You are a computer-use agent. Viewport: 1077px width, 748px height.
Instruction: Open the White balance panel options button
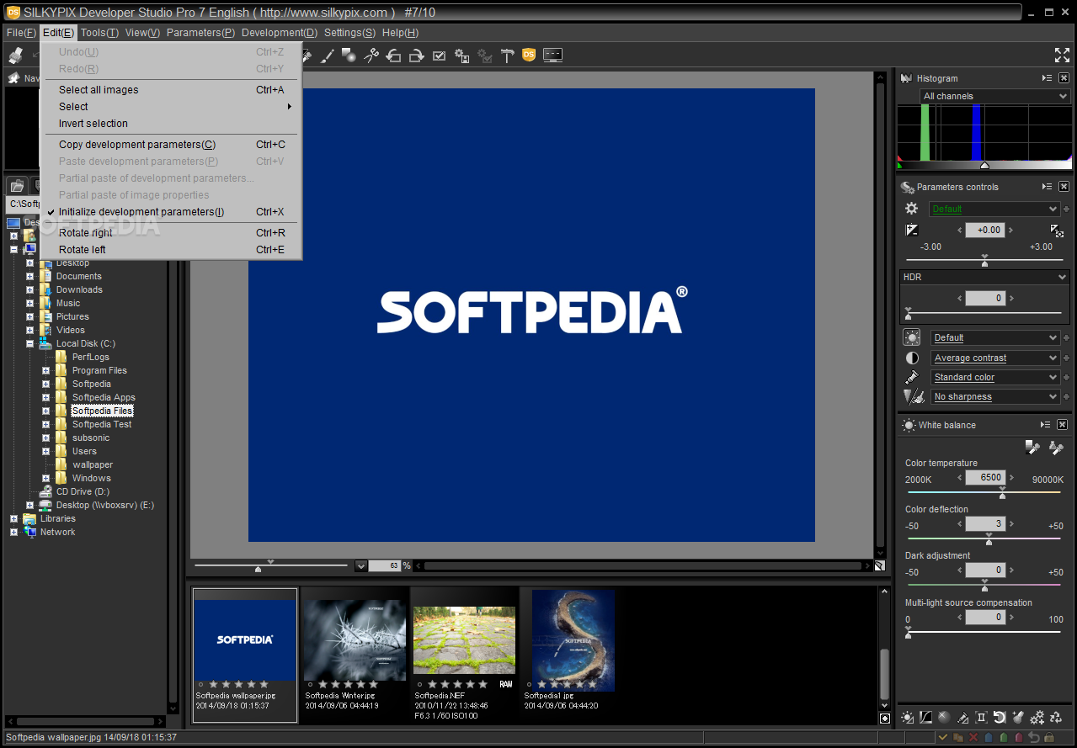coord(1045,425)
